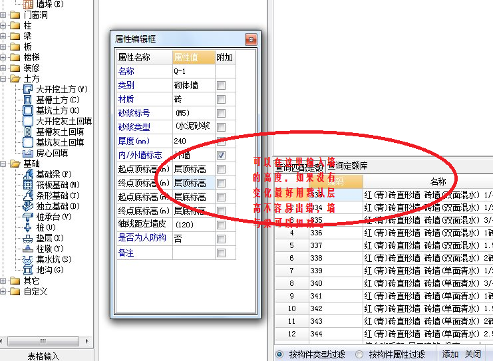Click the 柱 folder icon
This screenshot has width=493, height=361.
point(15,25)
